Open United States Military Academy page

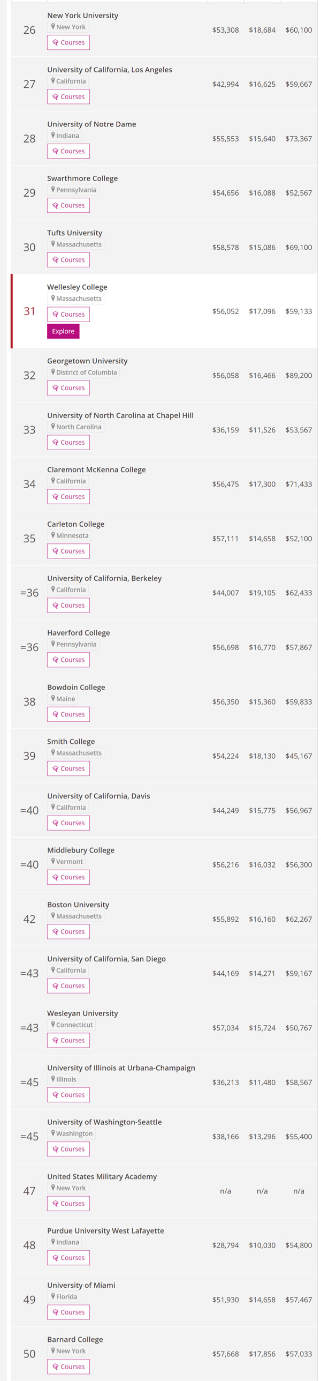pyautogui.click(x=102, y=1176)
